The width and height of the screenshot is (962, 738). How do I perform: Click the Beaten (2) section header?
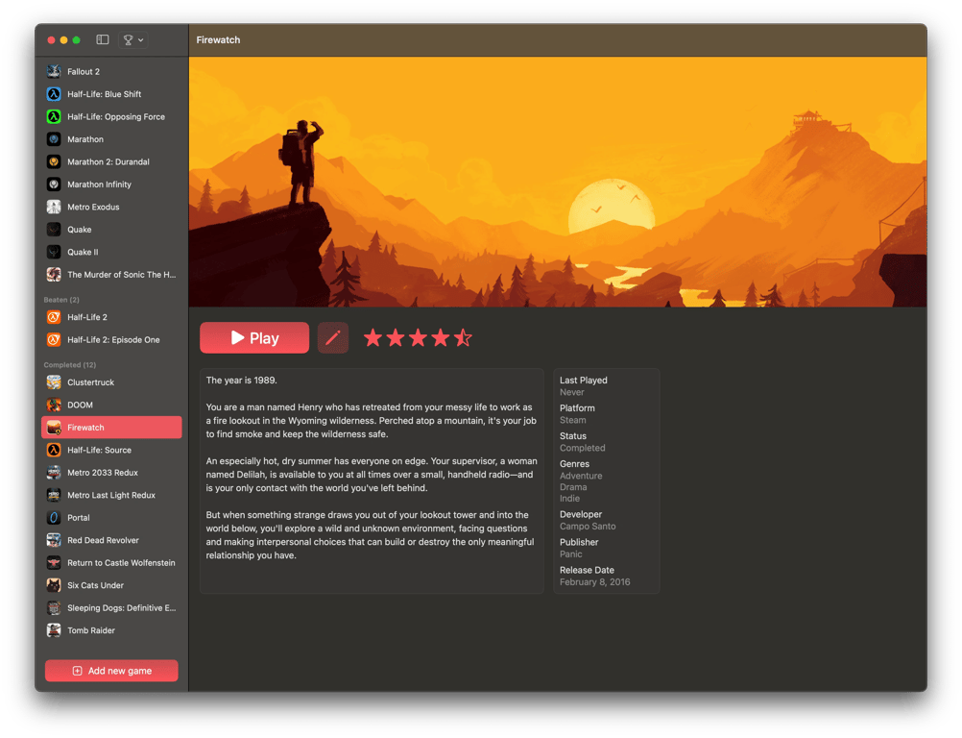(x=61, y=300)
